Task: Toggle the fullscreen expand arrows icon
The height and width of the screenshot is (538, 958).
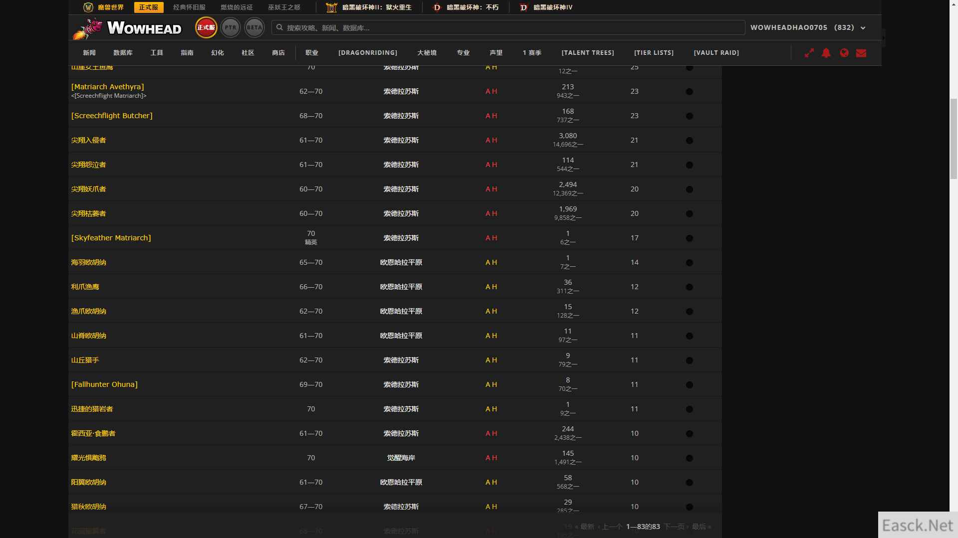Action: (809, 53)
